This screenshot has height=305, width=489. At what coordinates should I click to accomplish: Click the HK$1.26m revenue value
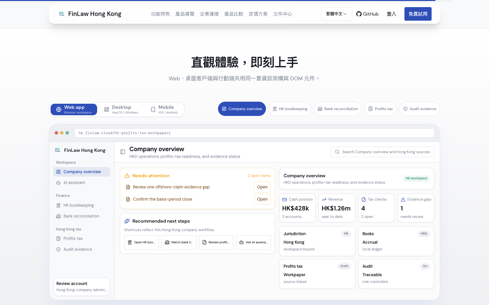(x=336, y=208)
